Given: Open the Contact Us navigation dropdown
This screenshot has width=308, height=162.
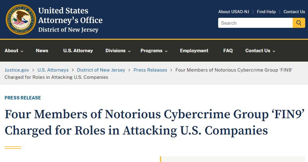Looking at the screenshot, I should click(x=260, y=51).
